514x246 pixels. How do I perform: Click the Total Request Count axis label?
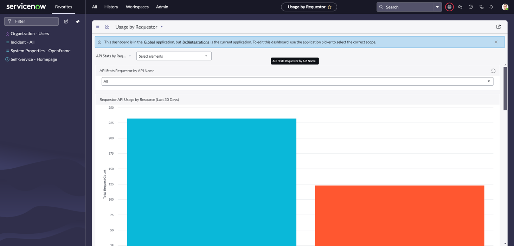[x=105, y=184]
